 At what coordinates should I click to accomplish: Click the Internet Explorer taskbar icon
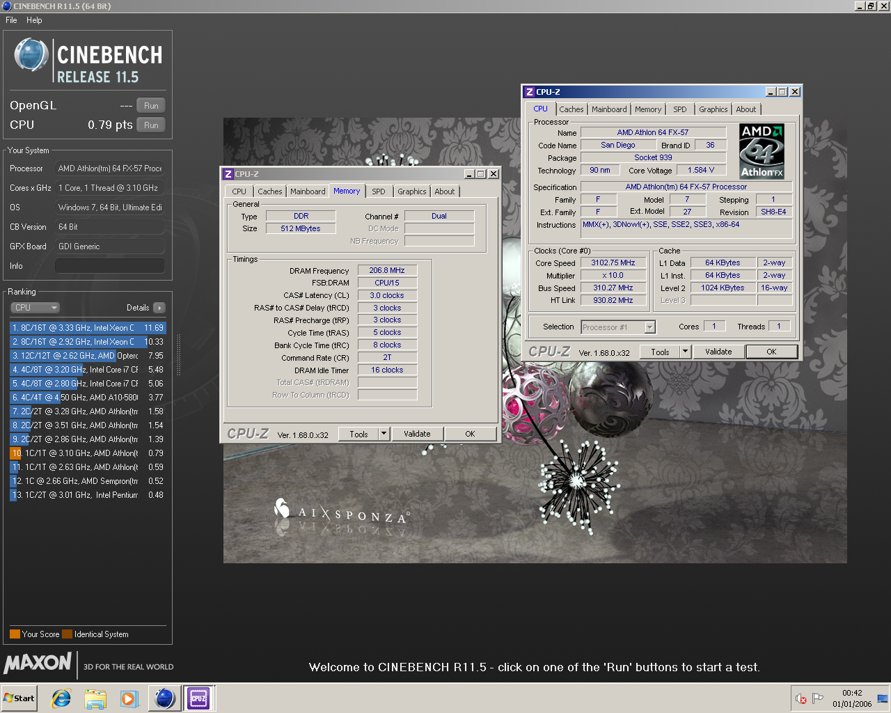[x=61, y=698]
